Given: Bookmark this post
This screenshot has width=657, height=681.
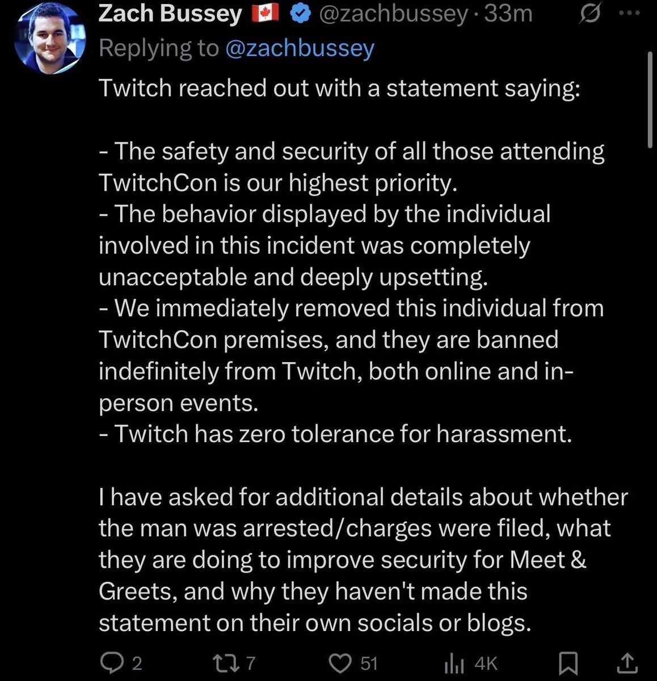Looking at the screenshot, I should point(568,663).
